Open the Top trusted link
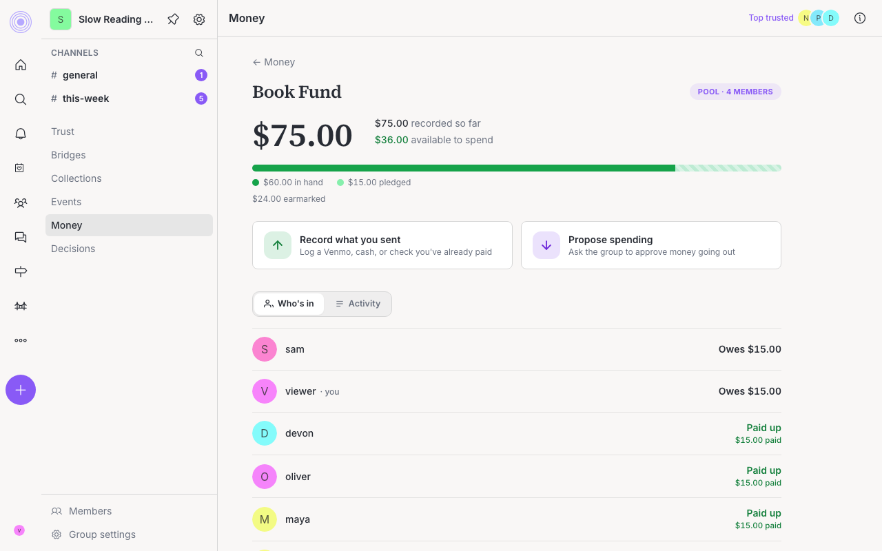 [x=771, y=18]
